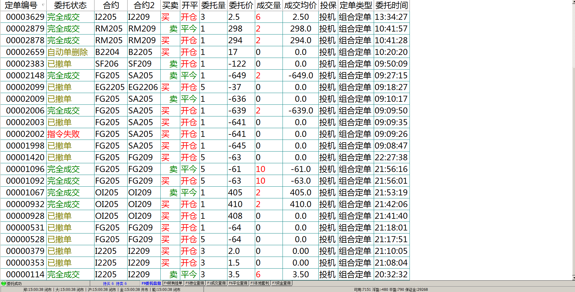Click the 委托状态 column header
Screen dimensions: 575x292
70,5
